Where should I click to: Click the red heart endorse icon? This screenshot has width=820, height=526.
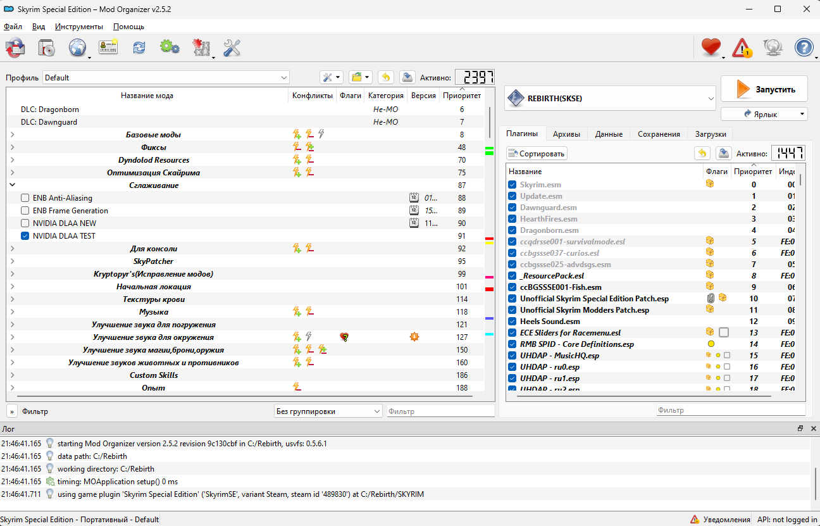[711, 47]
